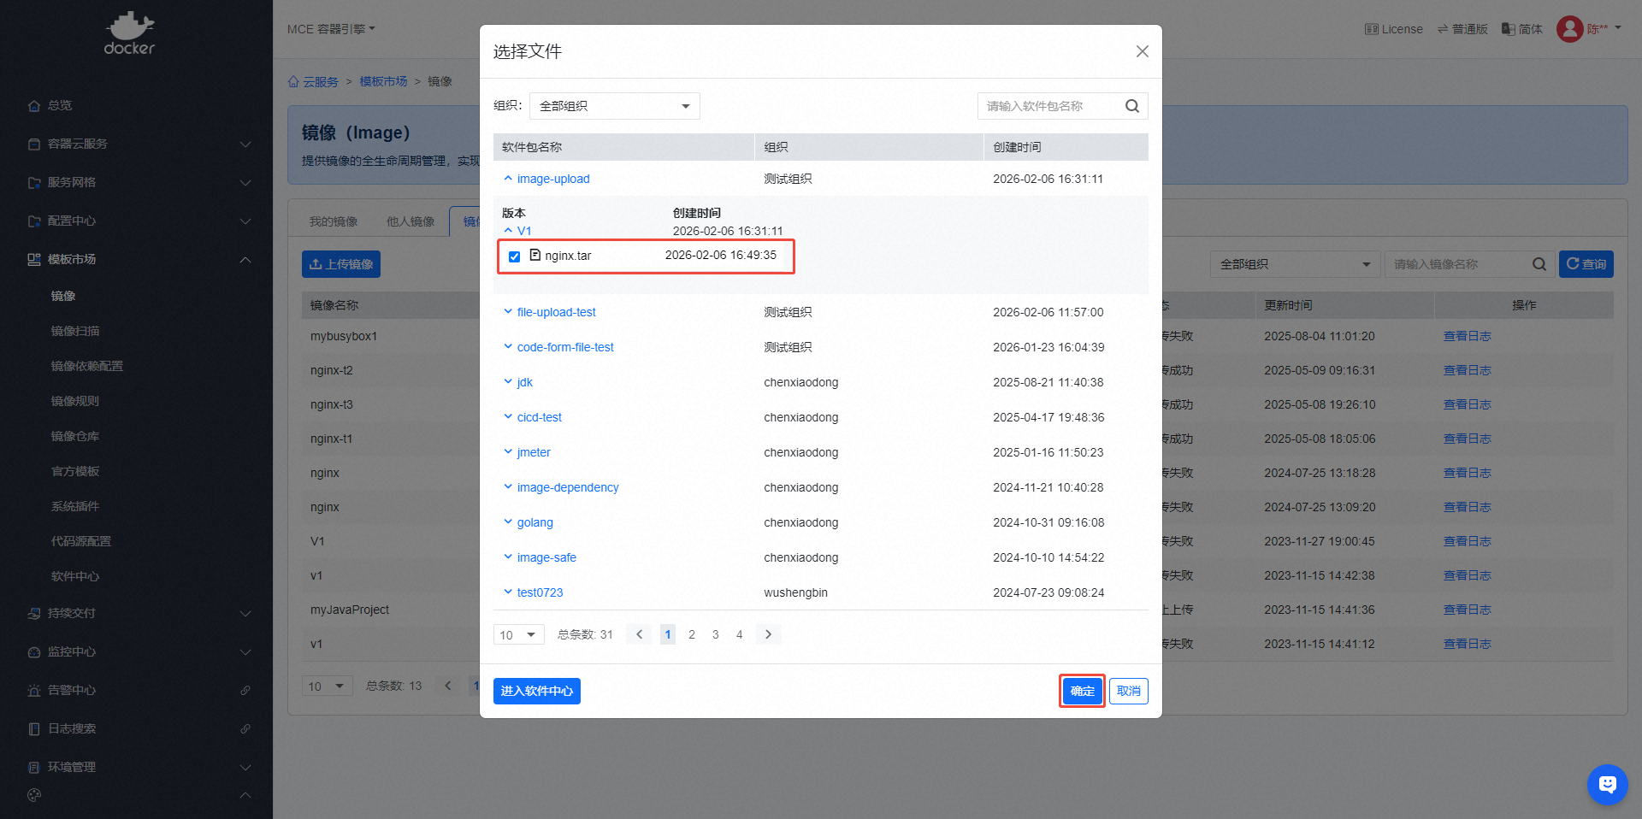Click the Docker logo in sidebar
Screen dimensions: 1642x819
[x=129, y=34]
